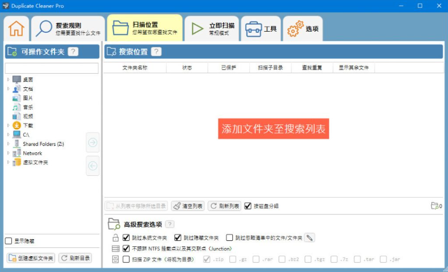Toggle the .gz extension checkbox
The width and height of the screenshot is (448, 272).
233,259
